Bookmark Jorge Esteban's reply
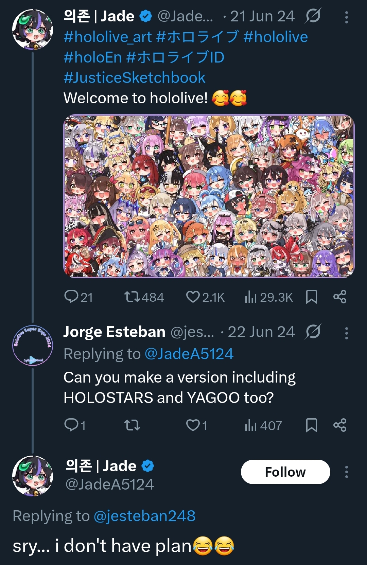The width and height of the screenshot is (367, 565). 311,425
